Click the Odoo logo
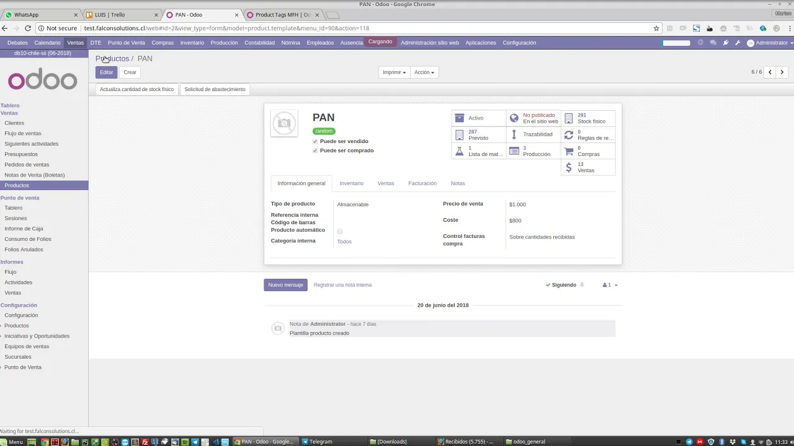 (x=42, y=81)
